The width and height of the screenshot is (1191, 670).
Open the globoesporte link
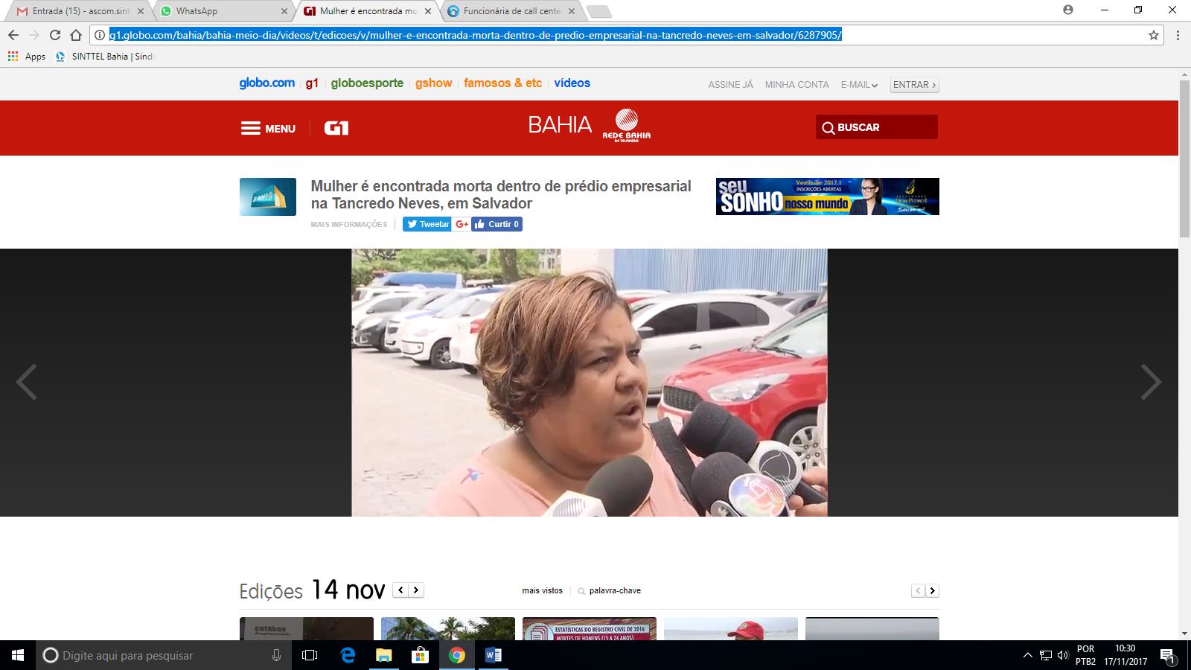367,83
